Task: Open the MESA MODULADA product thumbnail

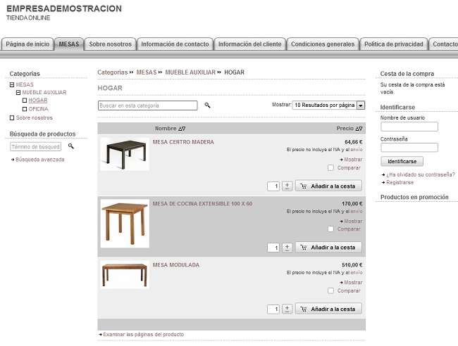Action: click(125, 274)
